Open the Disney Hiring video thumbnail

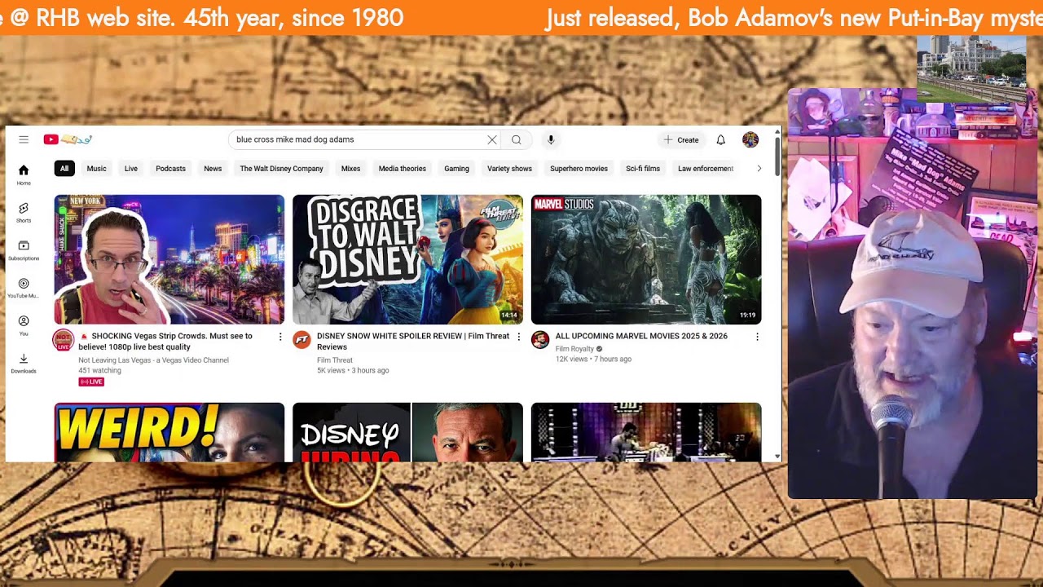pos(407,432)
